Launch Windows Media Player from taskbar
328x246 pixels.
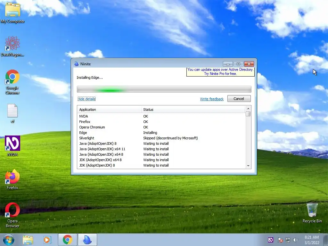click(x=47, y=240)
